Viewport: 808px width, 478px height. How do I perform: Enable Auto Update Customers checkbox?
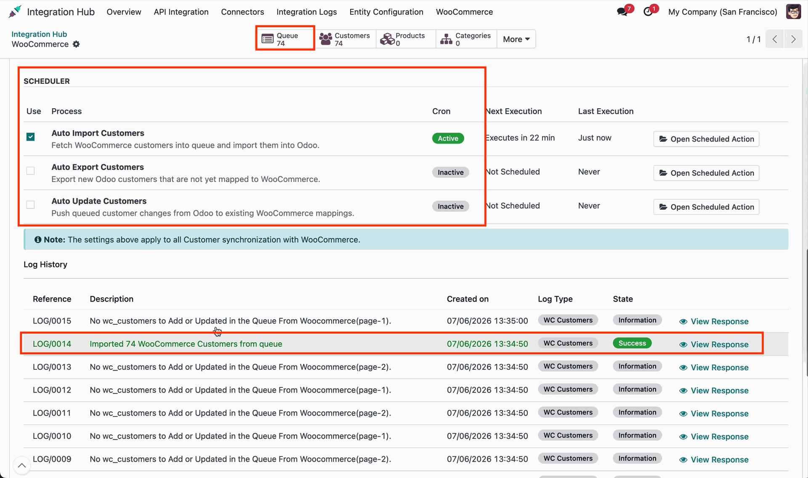coord(30,205)
